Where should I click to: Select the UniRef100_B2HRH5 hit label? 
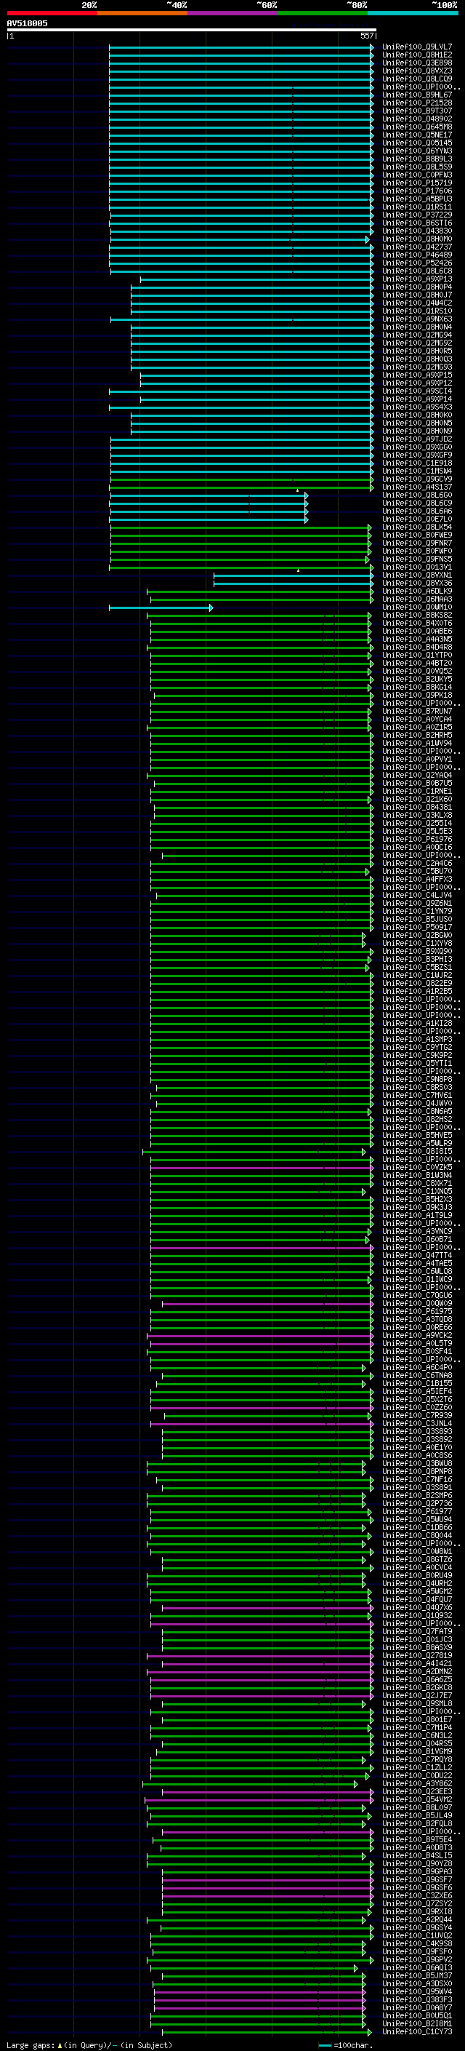tap(416, 736)
